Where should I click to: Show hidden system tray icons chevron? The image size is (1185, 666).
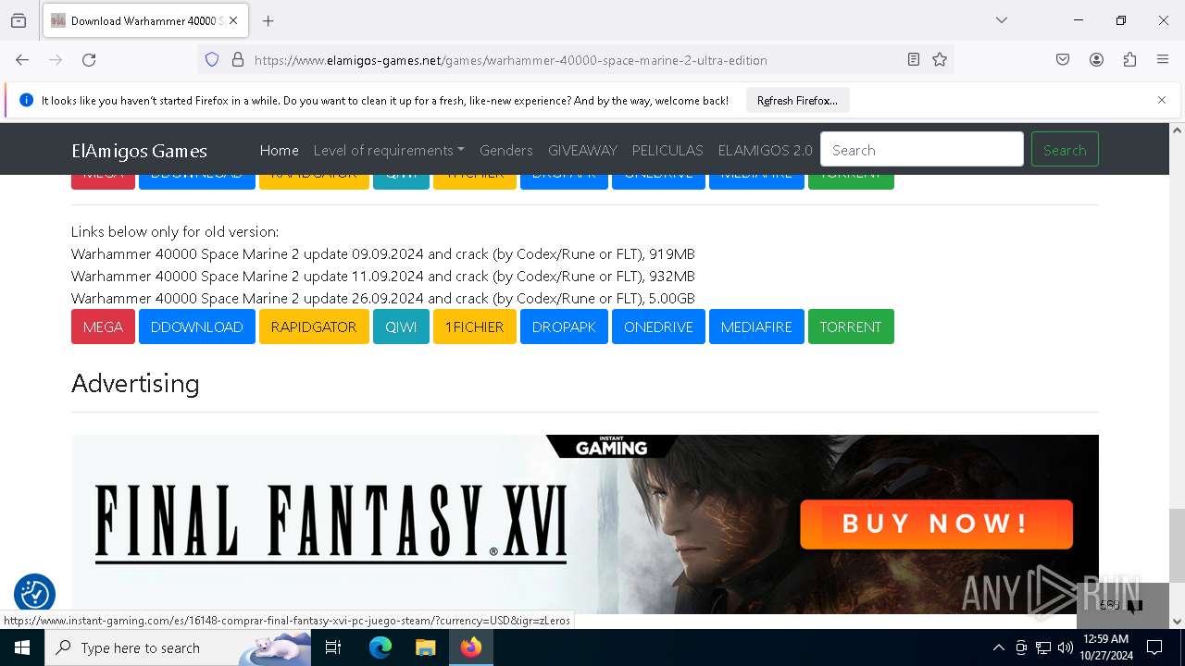tap(998, 647)
